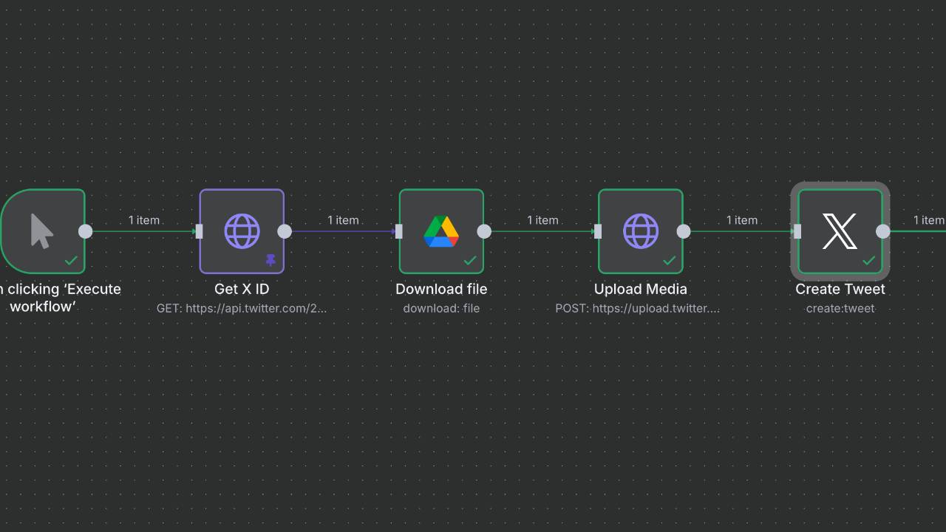The width and height of the screenshot is (946, 532).
Task: Click the green checkmark on Upload Media node
Action: 670,260
